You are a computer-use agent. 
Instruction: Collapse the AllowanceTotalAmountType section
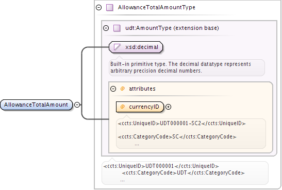click(99, 8)
